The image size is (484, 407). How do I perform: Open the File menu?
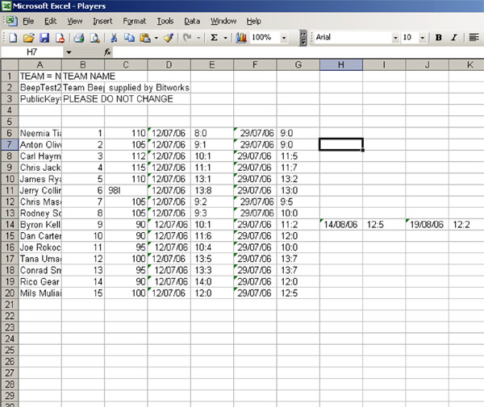click(x=28, y=21)
